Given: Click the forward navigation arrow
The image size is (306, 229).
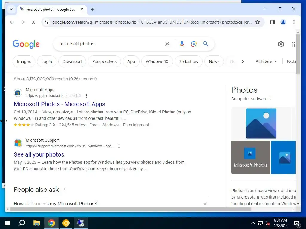Looking at the screenshot, I should pos(23,22).
